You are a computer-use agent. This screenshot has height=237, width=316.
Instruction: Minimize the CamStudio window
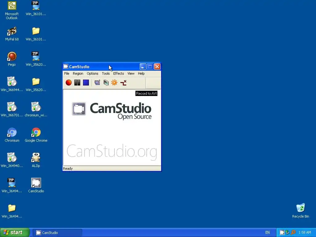143,67
